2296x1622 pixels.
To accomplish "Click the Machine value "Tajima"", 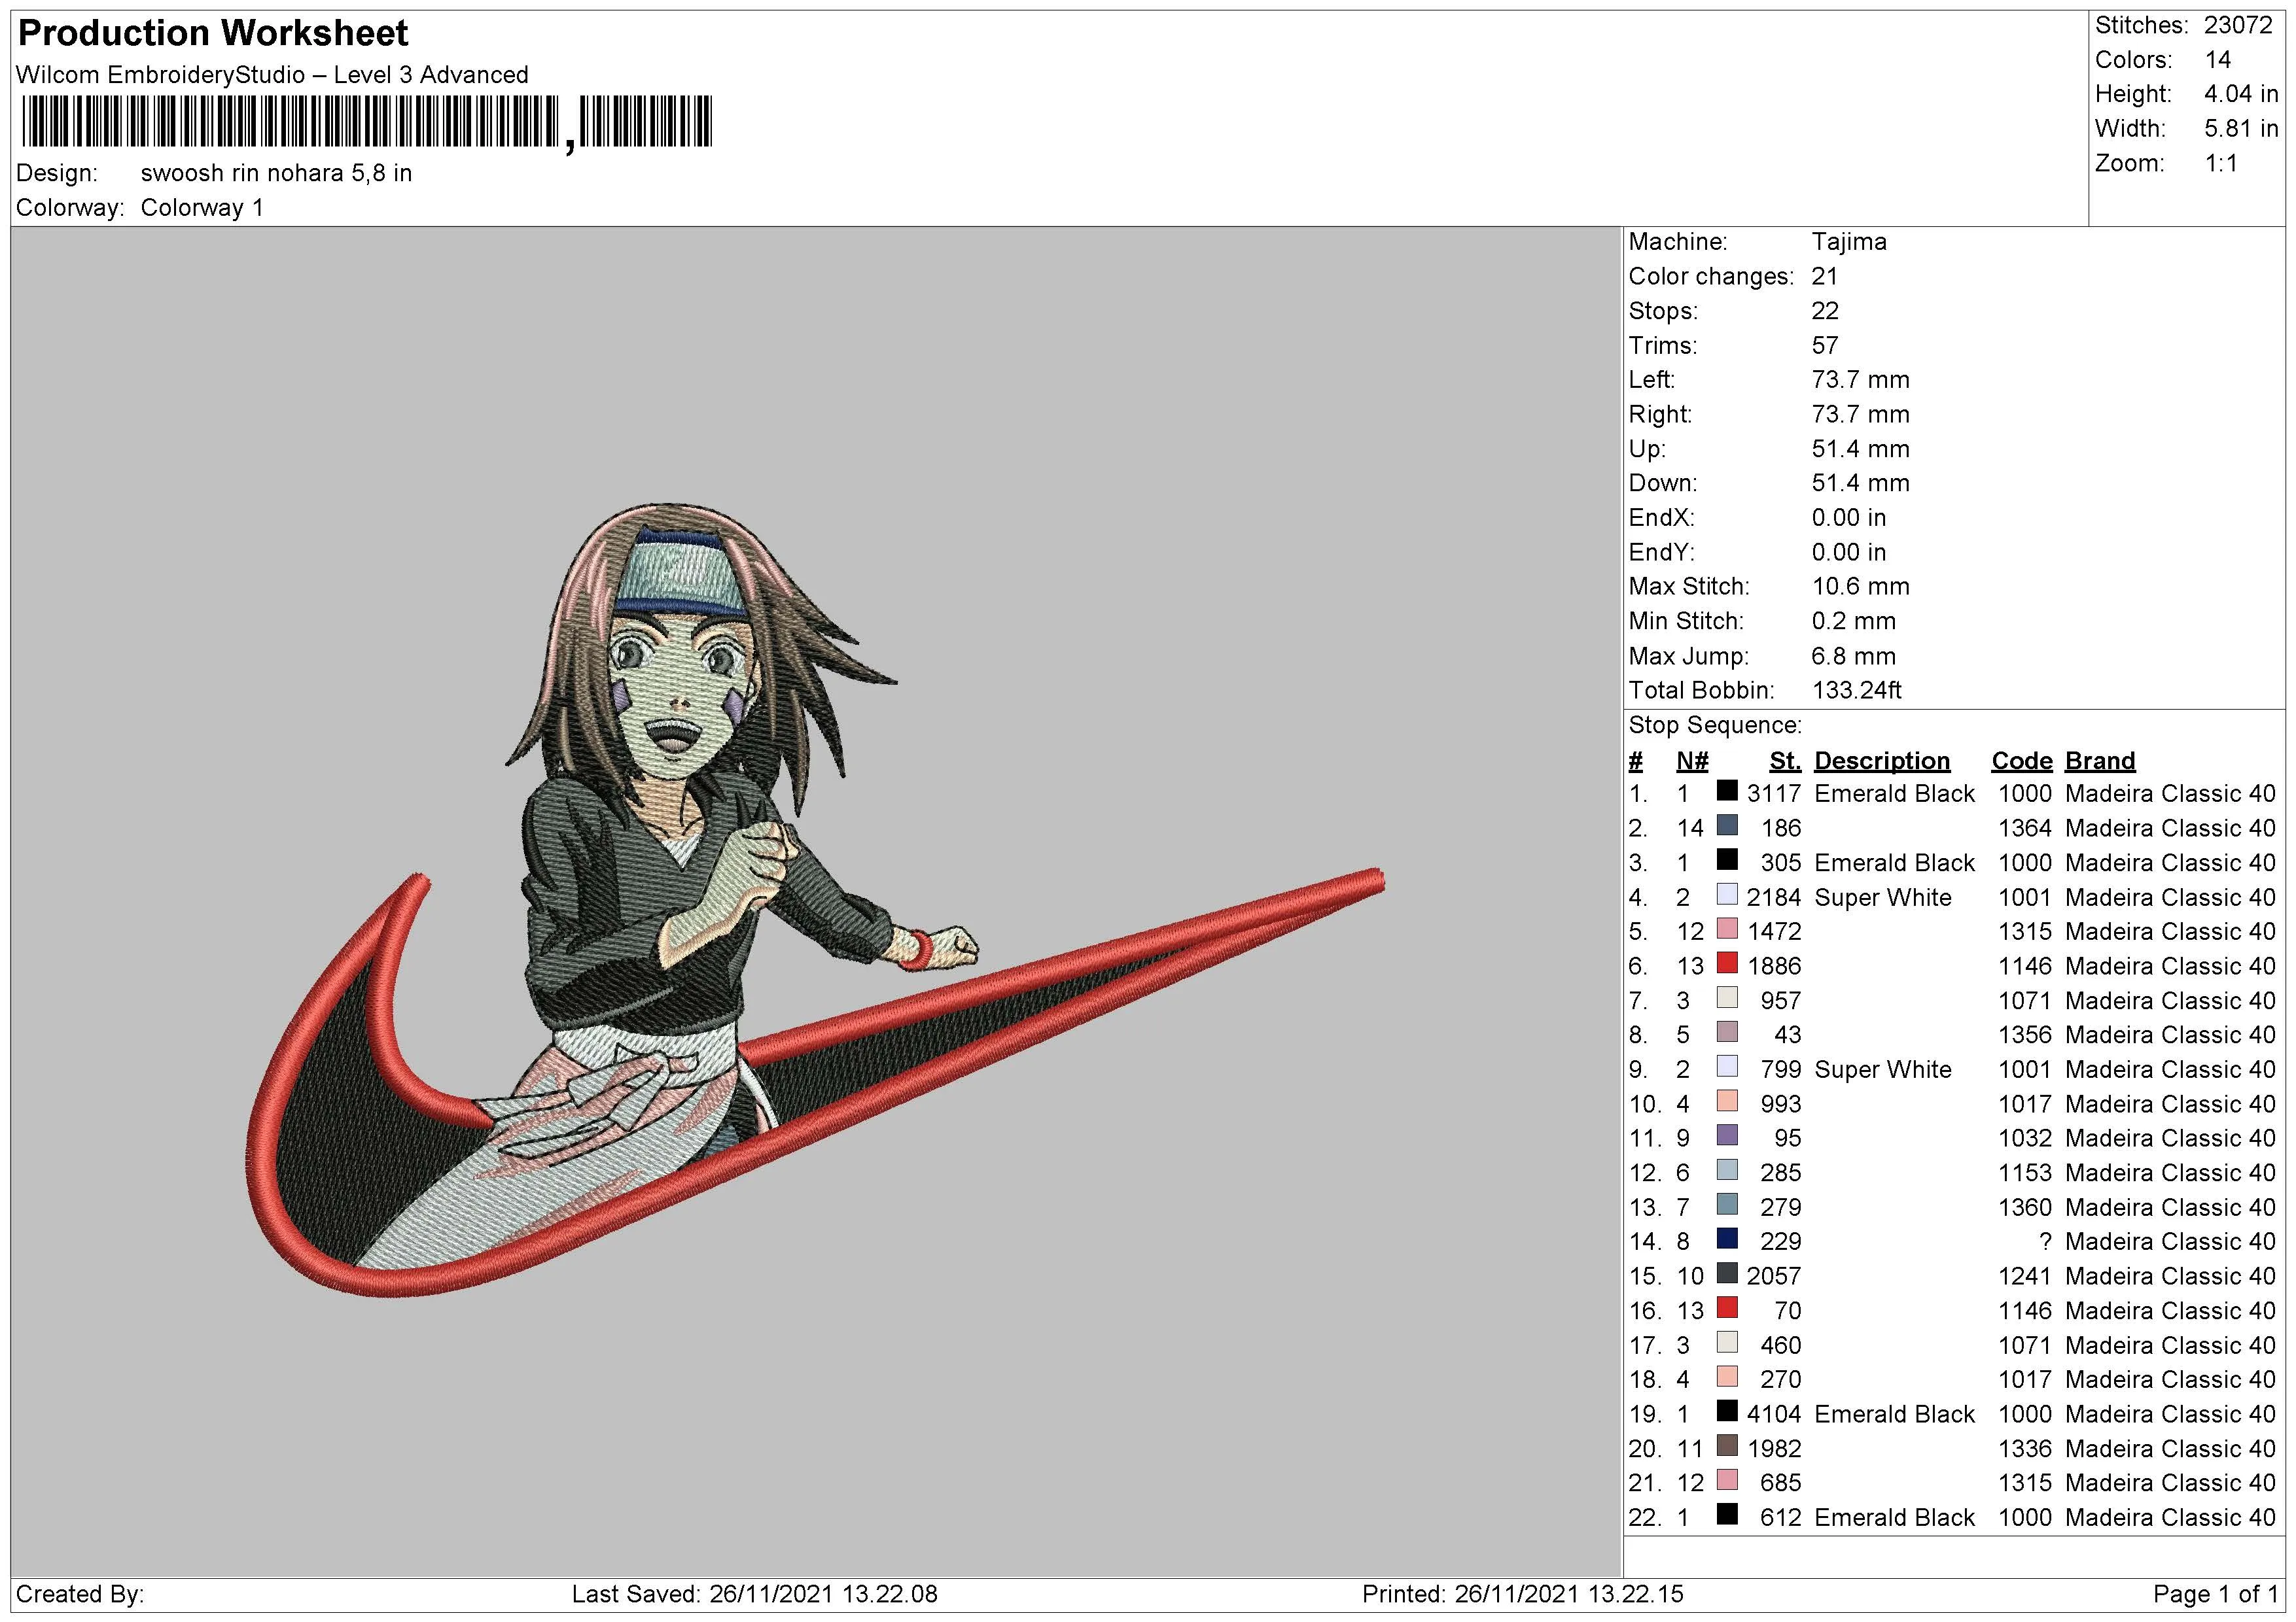I will click(1849, 242).
